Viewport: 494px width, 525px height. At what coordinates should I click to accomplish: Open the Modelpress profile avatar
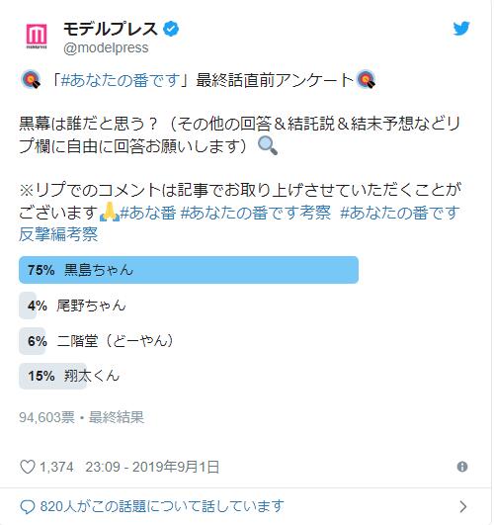coord(37,36)
